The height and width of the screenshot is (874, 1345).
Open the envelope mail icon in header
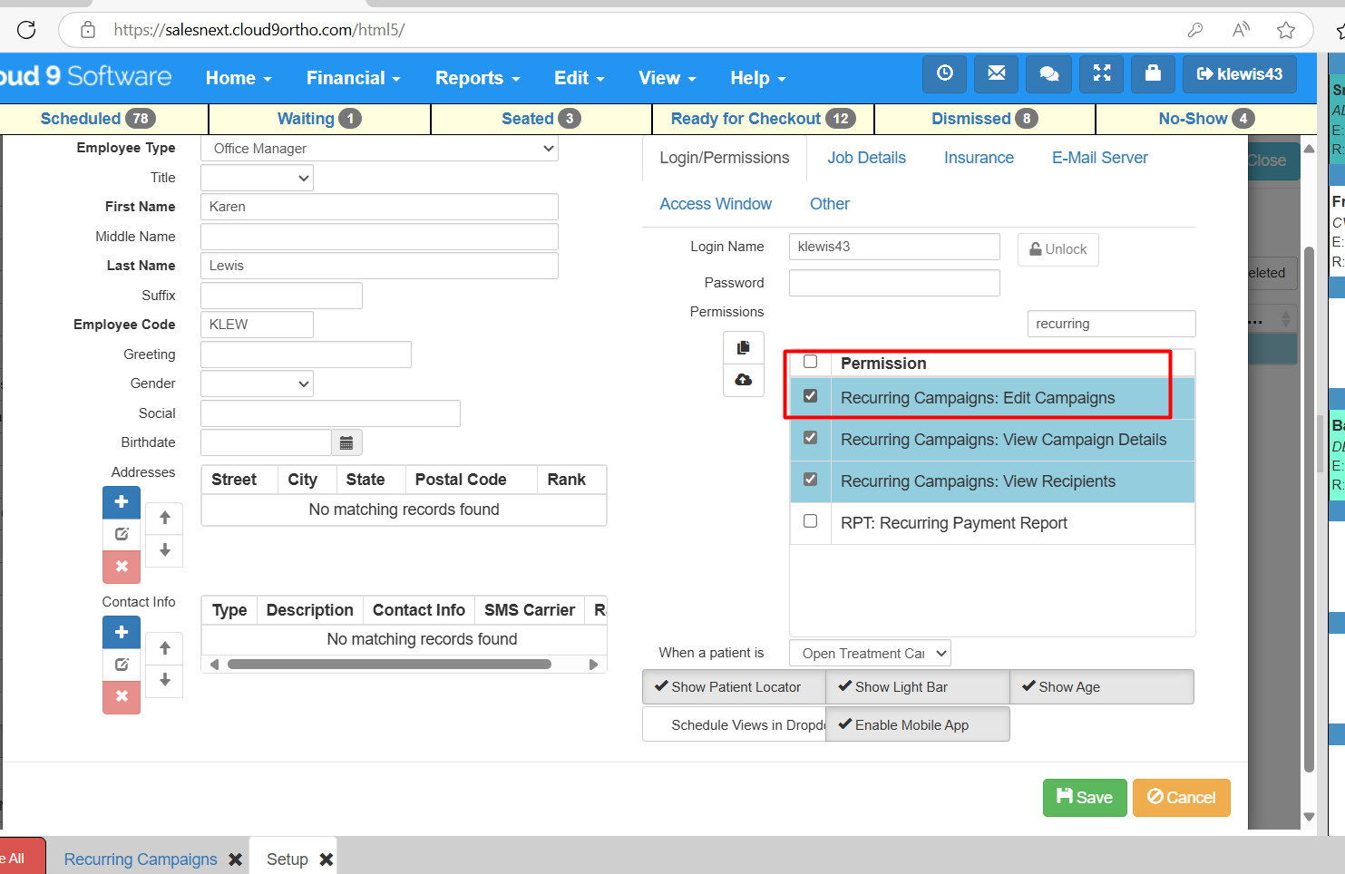996,74
